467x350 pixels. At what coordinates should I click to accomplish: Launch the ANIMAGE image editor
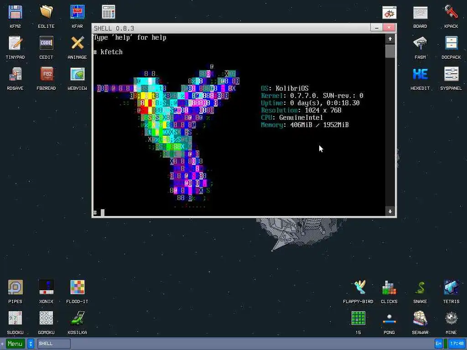(x=78, y=43)
